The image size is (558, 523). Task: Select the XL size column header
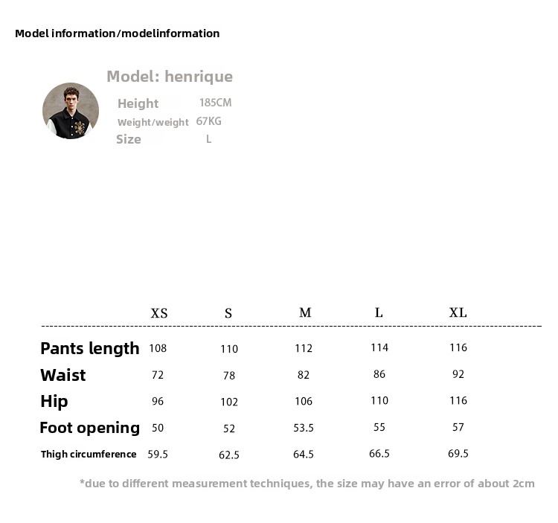click(x=458, y=312)
